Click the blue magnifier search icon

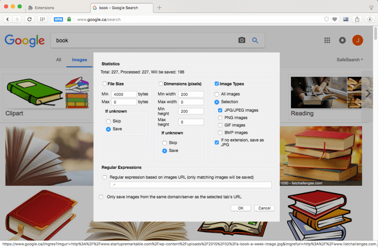tap(255, 41)
